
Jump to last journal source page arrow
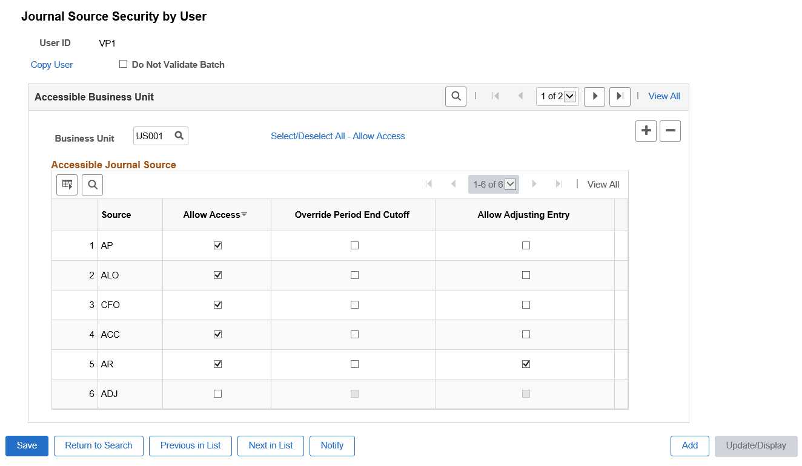(x=558, y=184)
